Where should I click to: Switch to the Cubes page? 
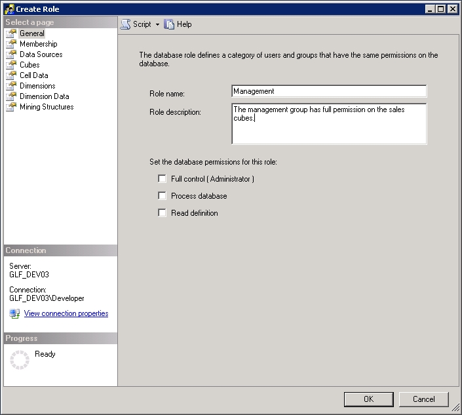pos(29,65)
